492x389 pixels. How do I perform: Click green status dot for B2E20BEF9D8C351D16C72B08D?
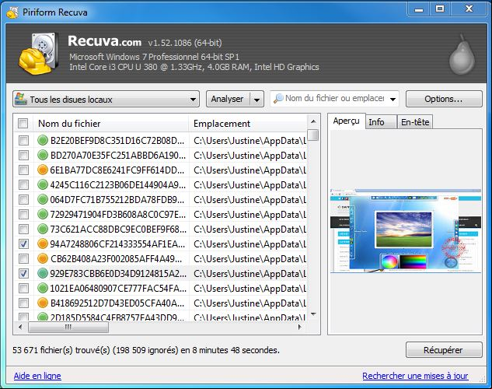pyautogui.click(x=42, y=140)
